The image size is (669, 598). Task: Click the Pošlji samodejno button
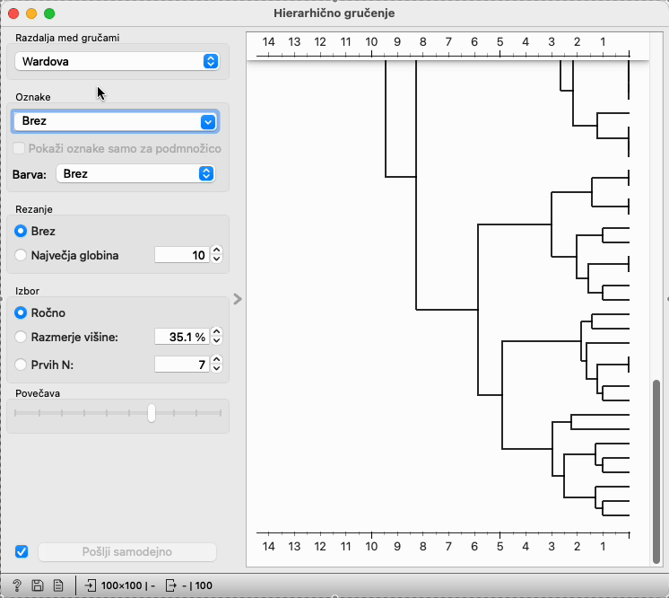[127, 552]
